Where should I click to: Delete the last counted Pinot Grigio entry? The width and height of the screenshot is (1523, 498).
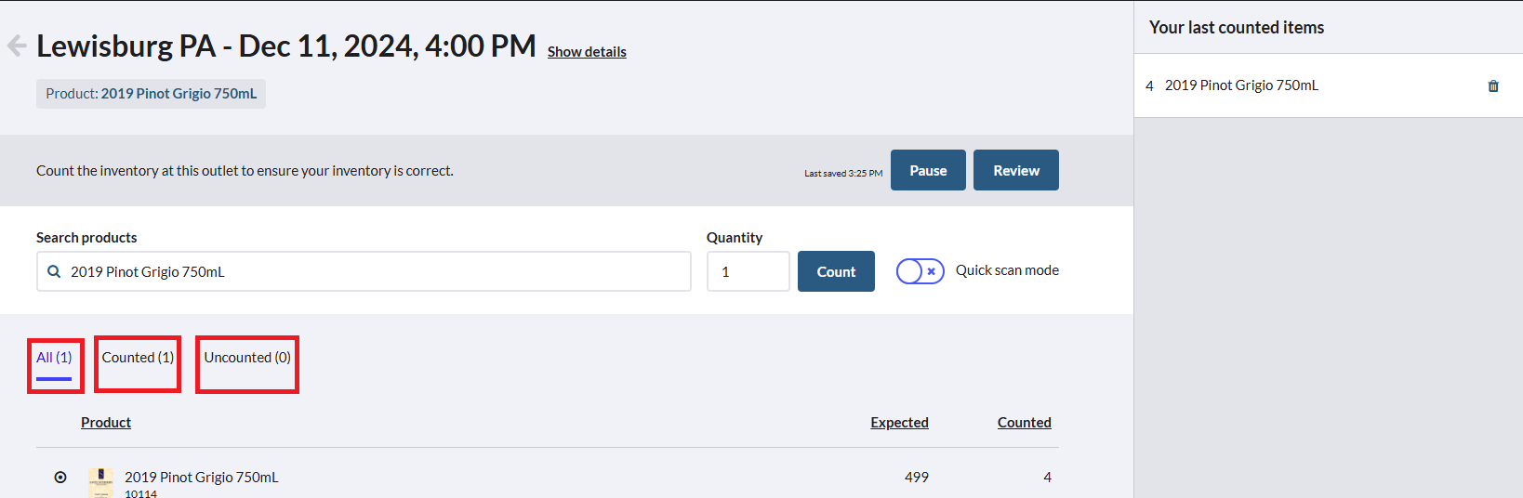point(1493,85)
